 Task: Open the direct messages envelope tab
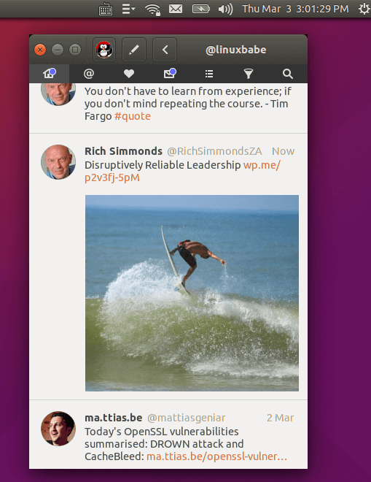click(x=169, y=74)
